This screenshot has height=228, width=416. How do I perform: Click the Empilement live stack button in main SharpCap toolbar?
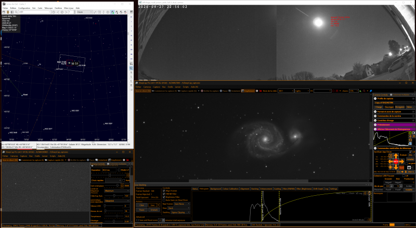[x=249, y=91]
